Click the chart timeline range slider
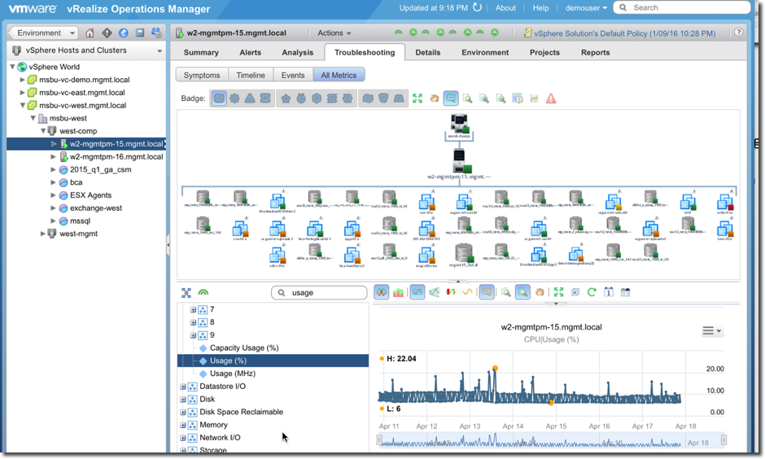The width and height of the screenshot is (765, 459). (550, 441)
